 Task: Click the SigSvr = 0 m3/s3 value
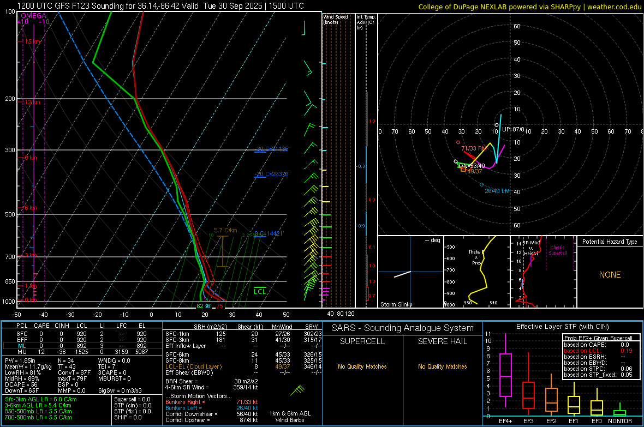coord(120,390)
